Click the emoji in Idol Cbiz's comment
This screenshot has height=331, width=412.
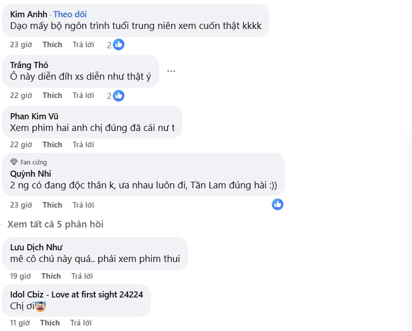(41, 306)
